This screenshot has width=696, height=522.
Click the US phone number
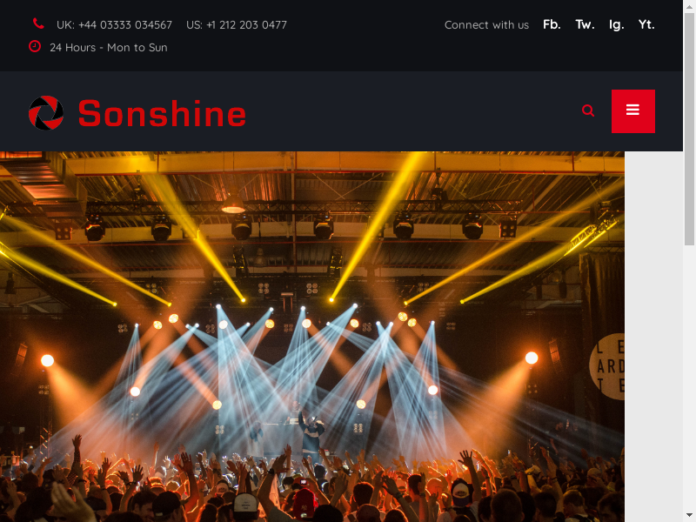237,25
